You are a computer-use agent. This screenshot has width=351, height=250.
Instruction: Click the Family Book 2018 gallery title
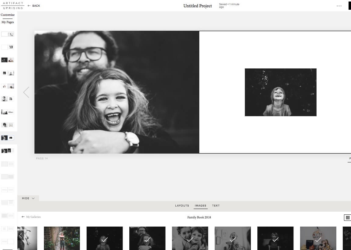[x=199, y=217]
